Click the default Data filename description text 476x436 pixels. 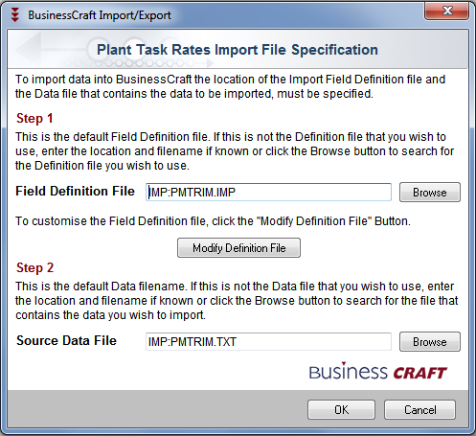tap(237, 301)
